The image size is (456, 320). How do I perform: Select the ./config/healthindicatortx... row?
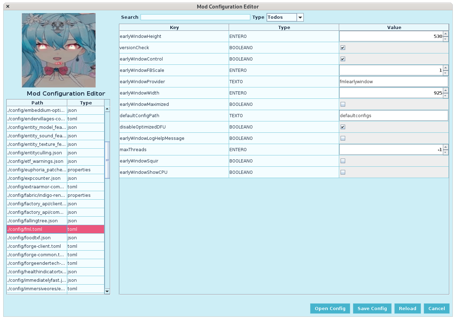point(56,272)
